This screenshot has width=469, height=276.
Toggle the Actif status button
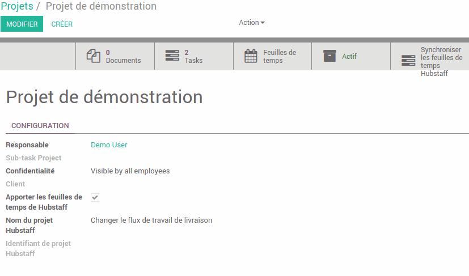pos(351,56)
